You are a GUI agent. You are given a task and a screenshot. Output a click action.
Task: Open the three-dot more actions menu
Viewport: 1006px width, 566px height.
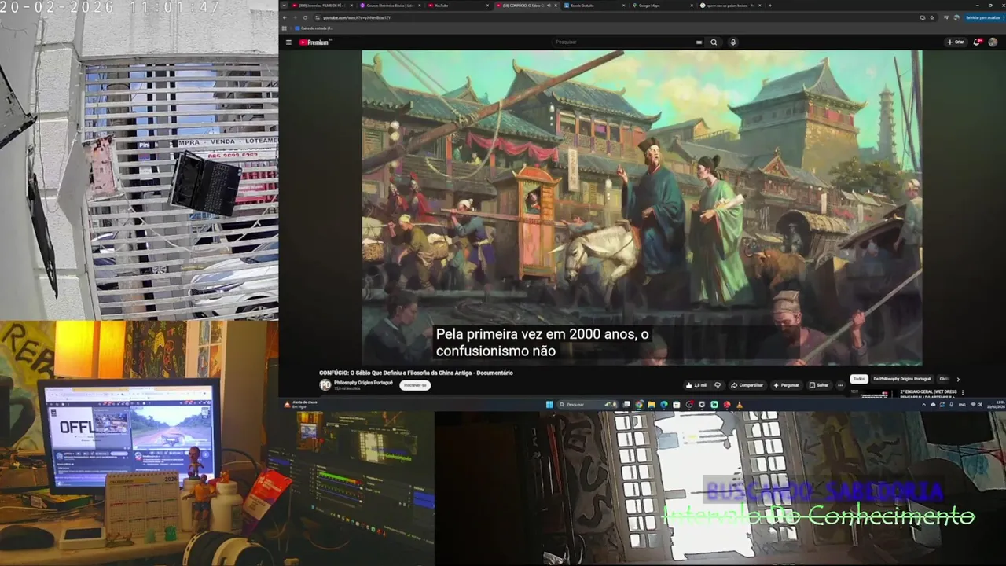tap(840, 385)
